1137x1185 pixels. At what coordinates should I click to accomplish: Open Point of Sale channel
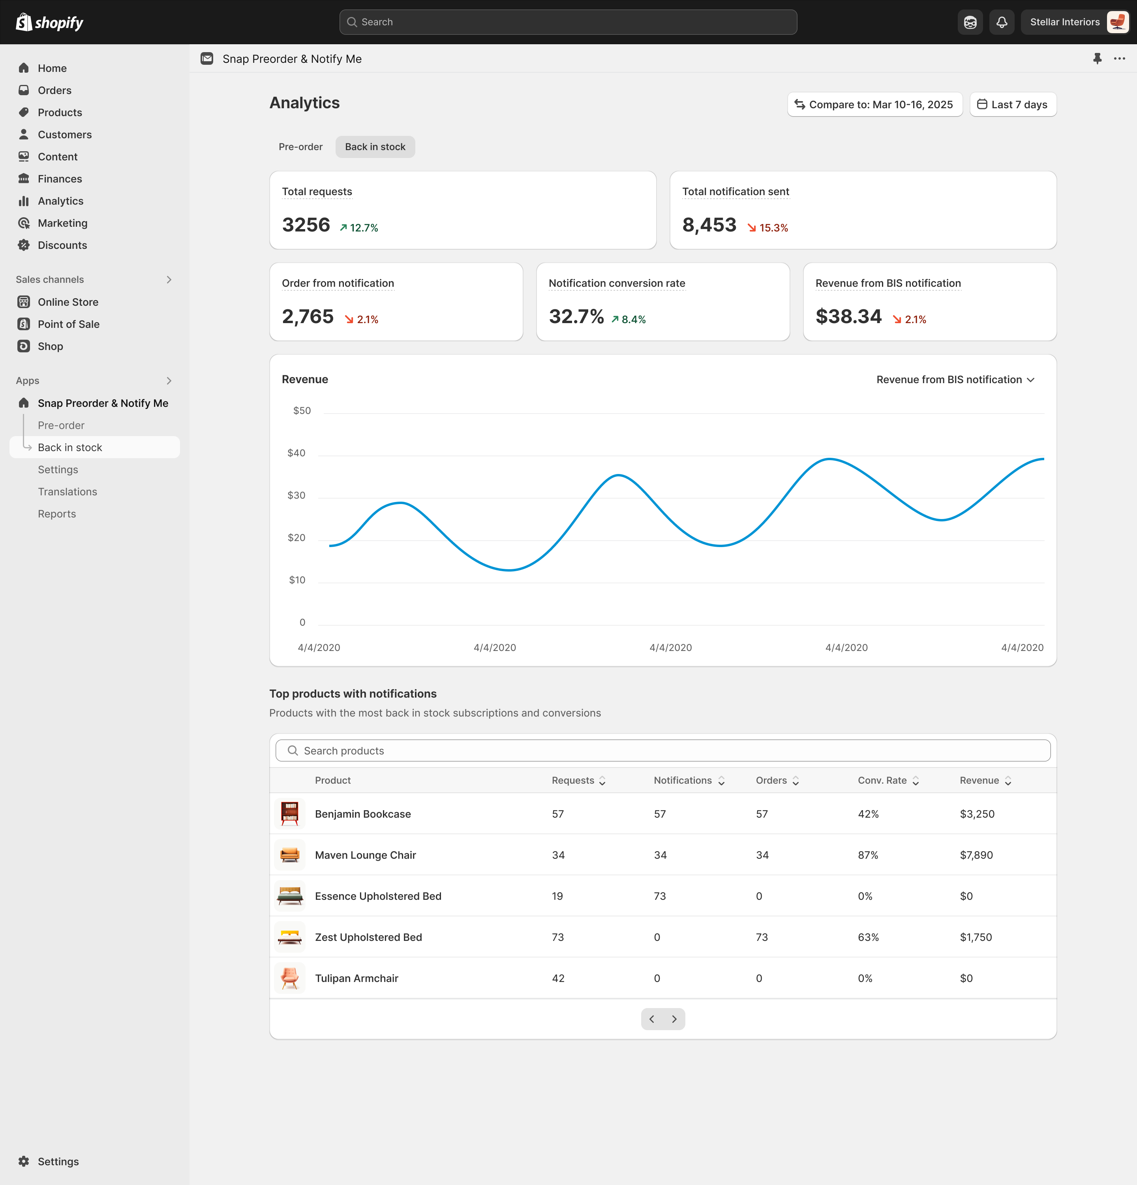68,324
